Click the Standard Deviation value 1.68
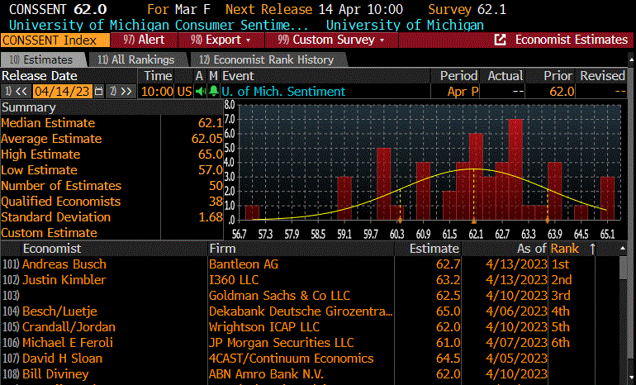Image resolution: width=636 pixels, height=385 pixels. (x=211, y=217)
